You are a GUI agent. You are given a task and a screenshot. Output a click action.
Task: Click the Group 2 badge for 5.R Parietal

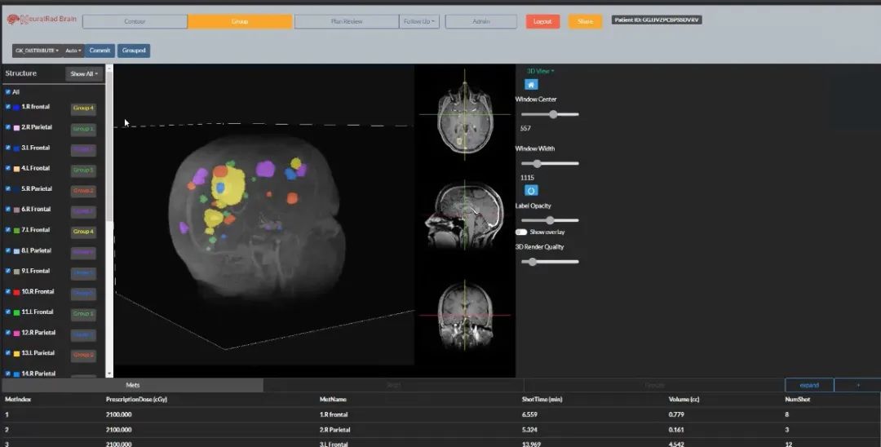point(83,190)
